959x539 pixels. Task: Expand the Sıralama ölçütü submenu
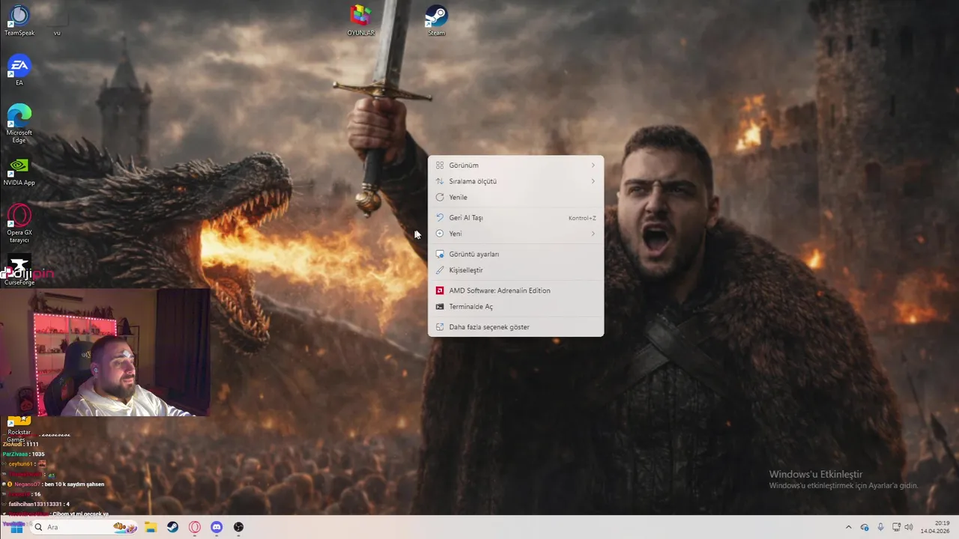pos(515,181)
